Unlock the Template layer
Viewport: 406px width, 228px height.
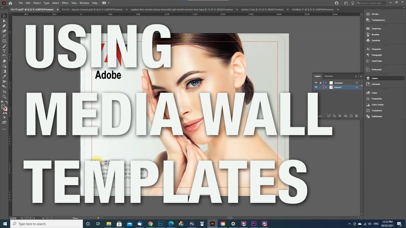click(x=320, y=83)
